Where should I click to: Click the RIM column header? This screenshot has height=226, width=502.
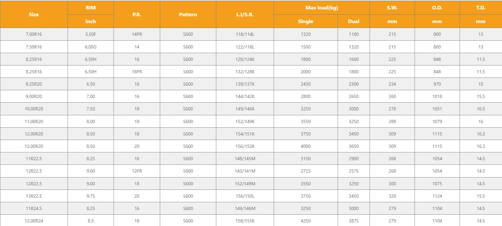click(91, 8)
